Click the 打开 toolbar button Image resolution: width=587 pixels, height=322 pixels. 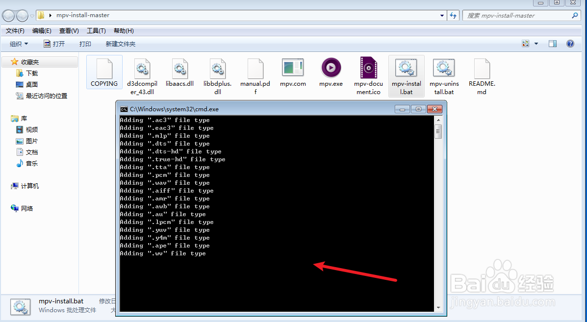click(54, 44)
